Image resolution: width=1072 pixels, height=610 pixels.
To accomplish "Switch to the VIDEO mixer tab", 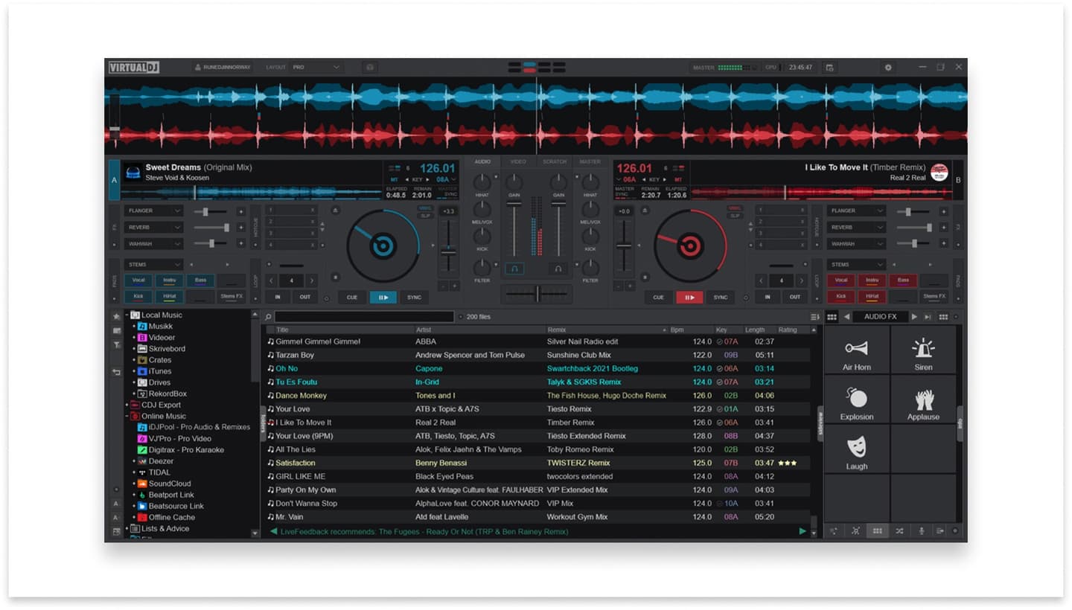I will click(517, 161).
